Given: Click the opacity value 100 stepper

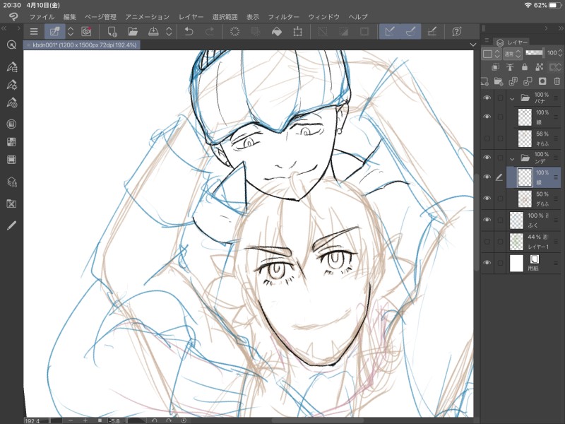Looking at the screenshot, I should click(560, 53).
